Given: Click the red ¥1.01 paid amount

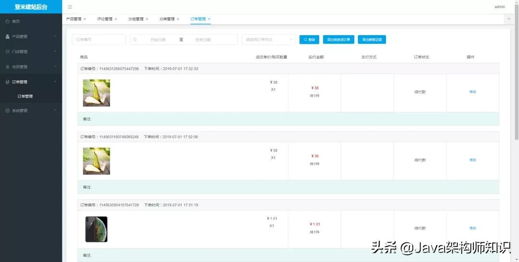Looking at the screenshot, I should pos(315,224).
